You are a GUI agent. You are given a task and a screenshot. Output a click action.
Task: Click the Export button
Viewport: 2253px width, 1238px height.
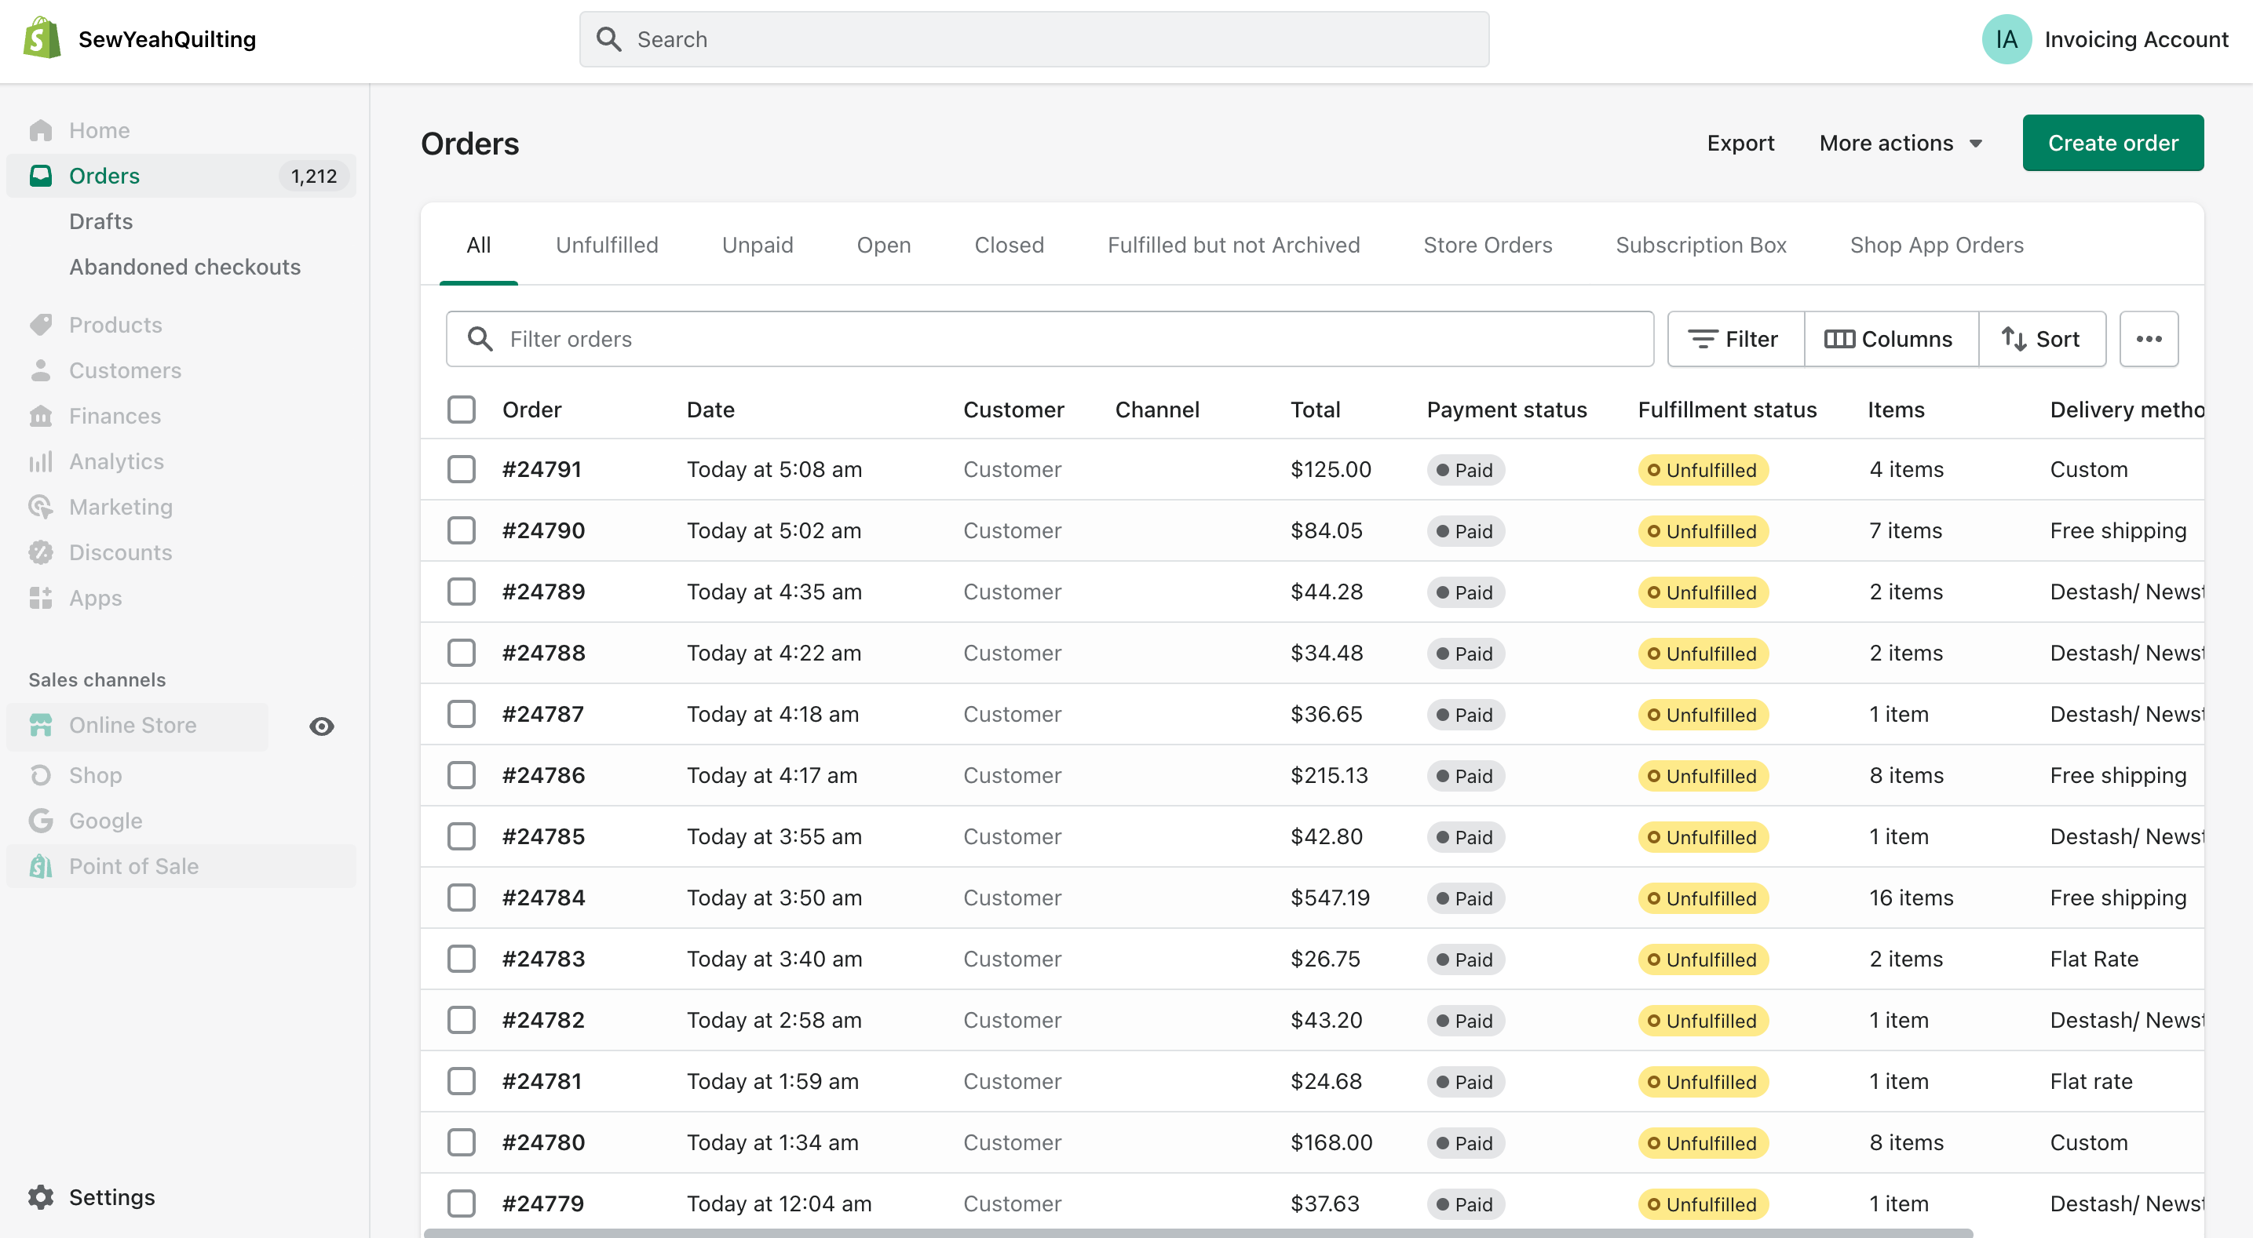pos(1740,143)
